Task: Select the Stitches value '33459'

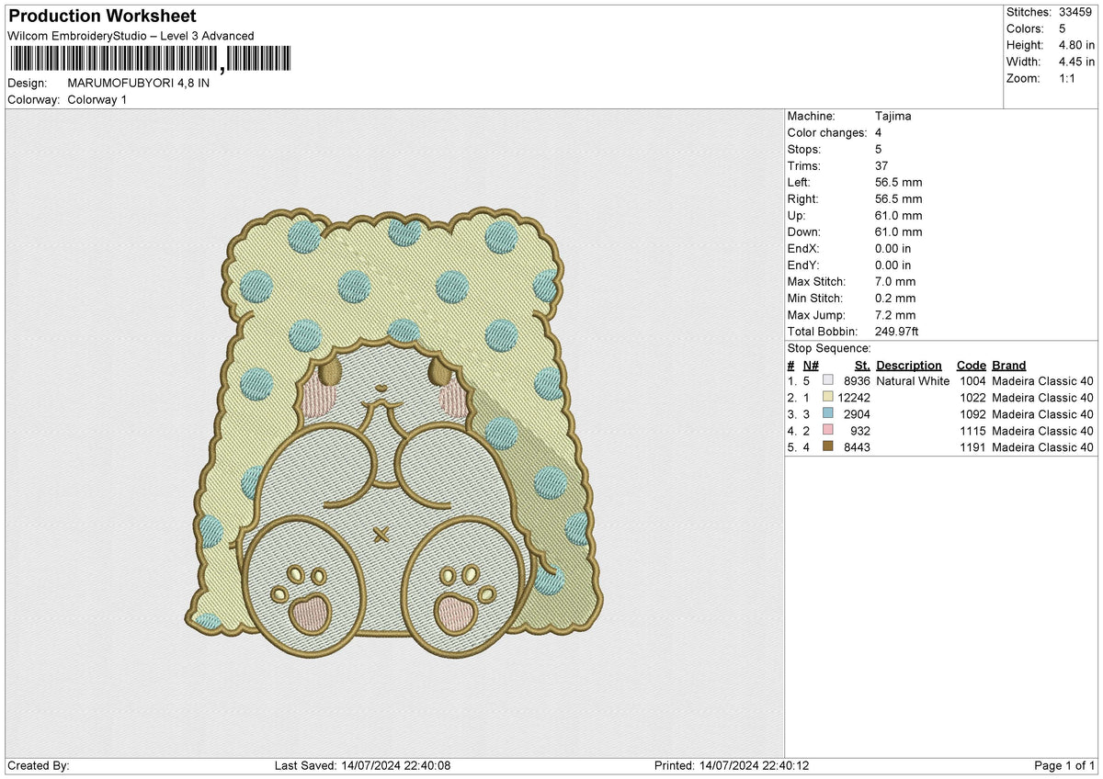Action: (x=1076, y=12)
